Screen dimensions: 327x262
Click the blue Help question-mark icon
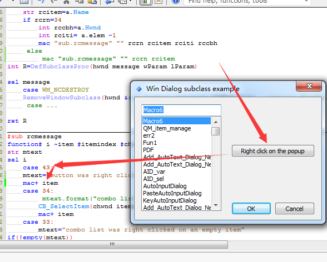point(176,2)
